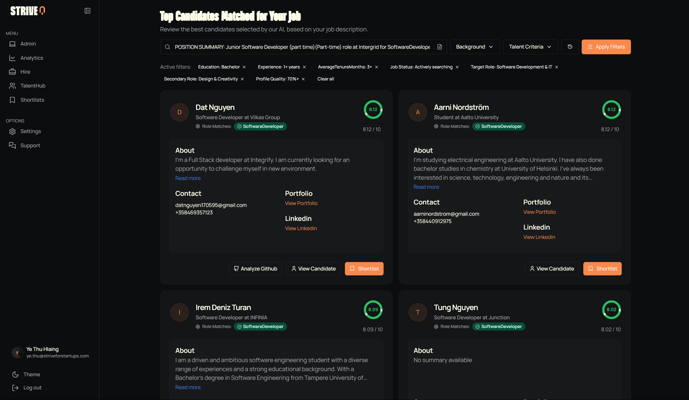Remove Secondary Role: Design & Creativity filter

[x=242, y=79]
